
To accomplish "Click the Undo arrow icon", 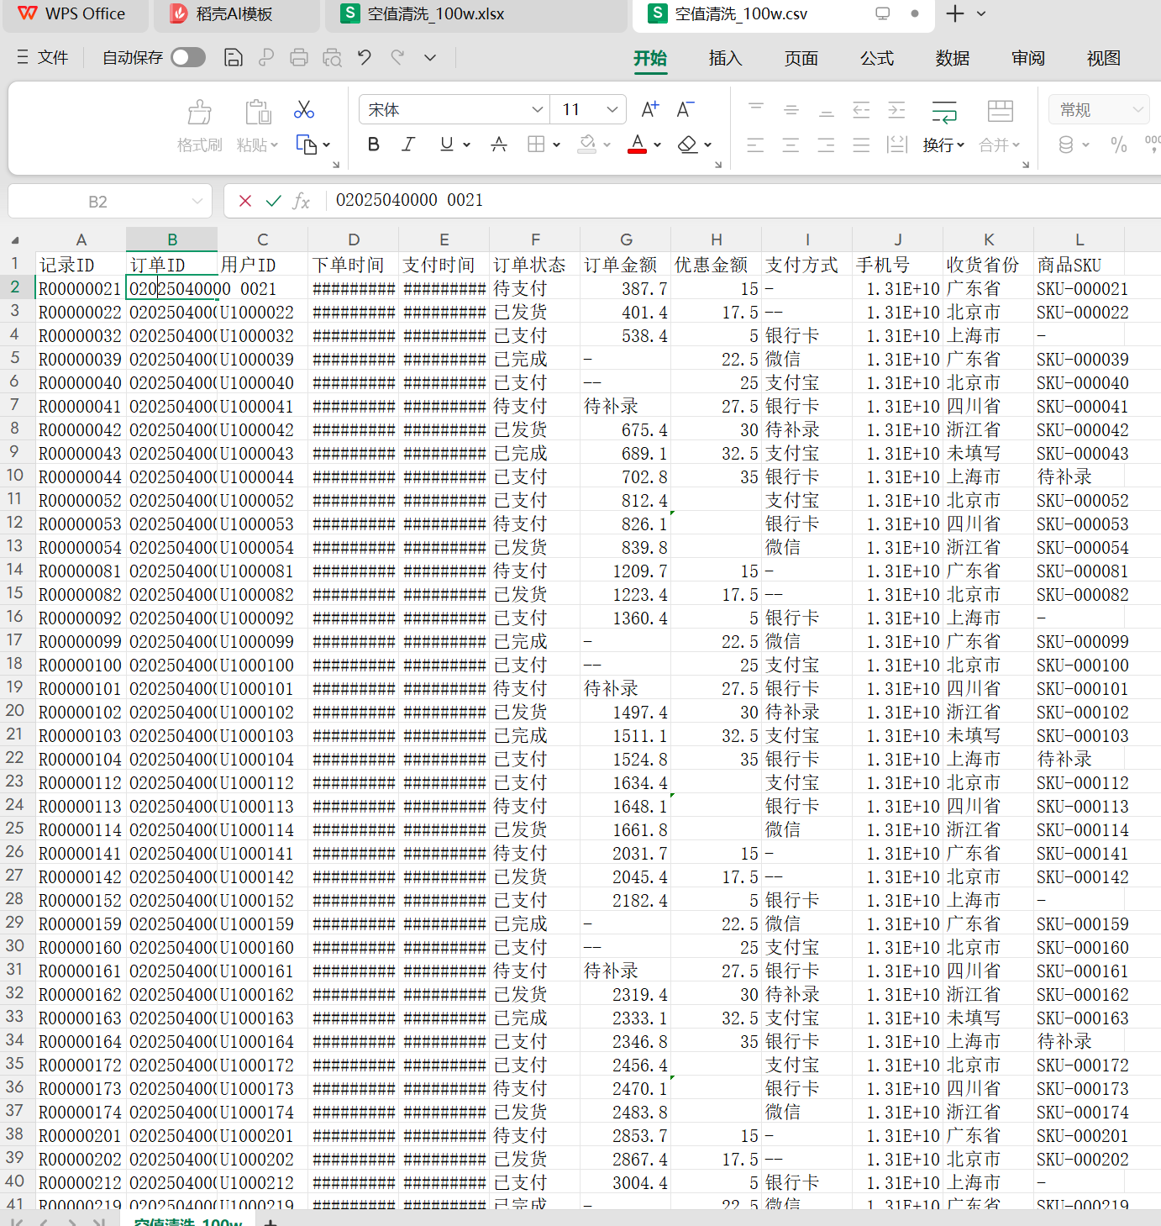I will (x=364, y=57).
